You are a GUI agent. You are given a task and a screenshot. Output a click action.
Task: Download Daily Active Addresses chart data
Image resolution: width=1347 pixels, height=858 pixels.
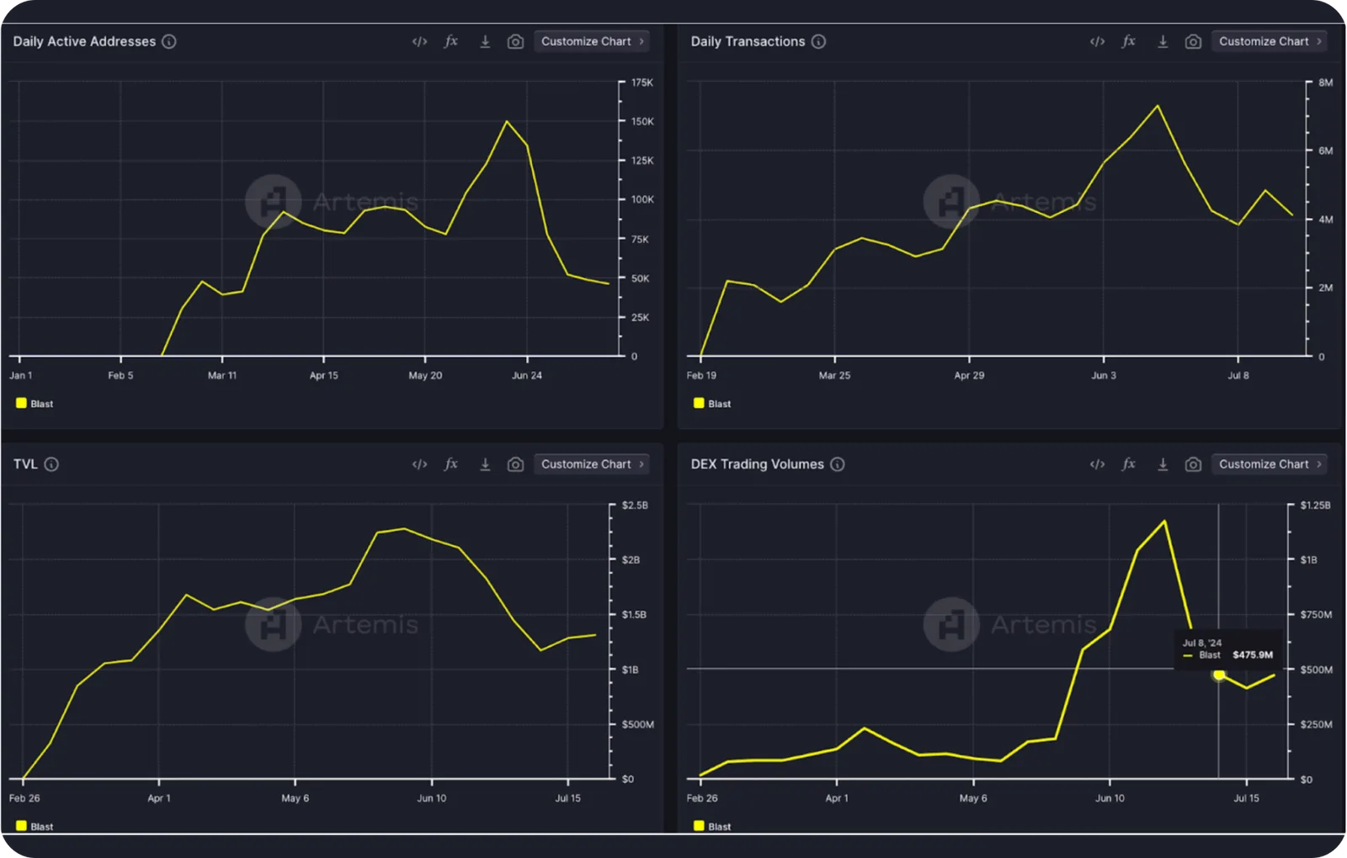click(485, 41)
